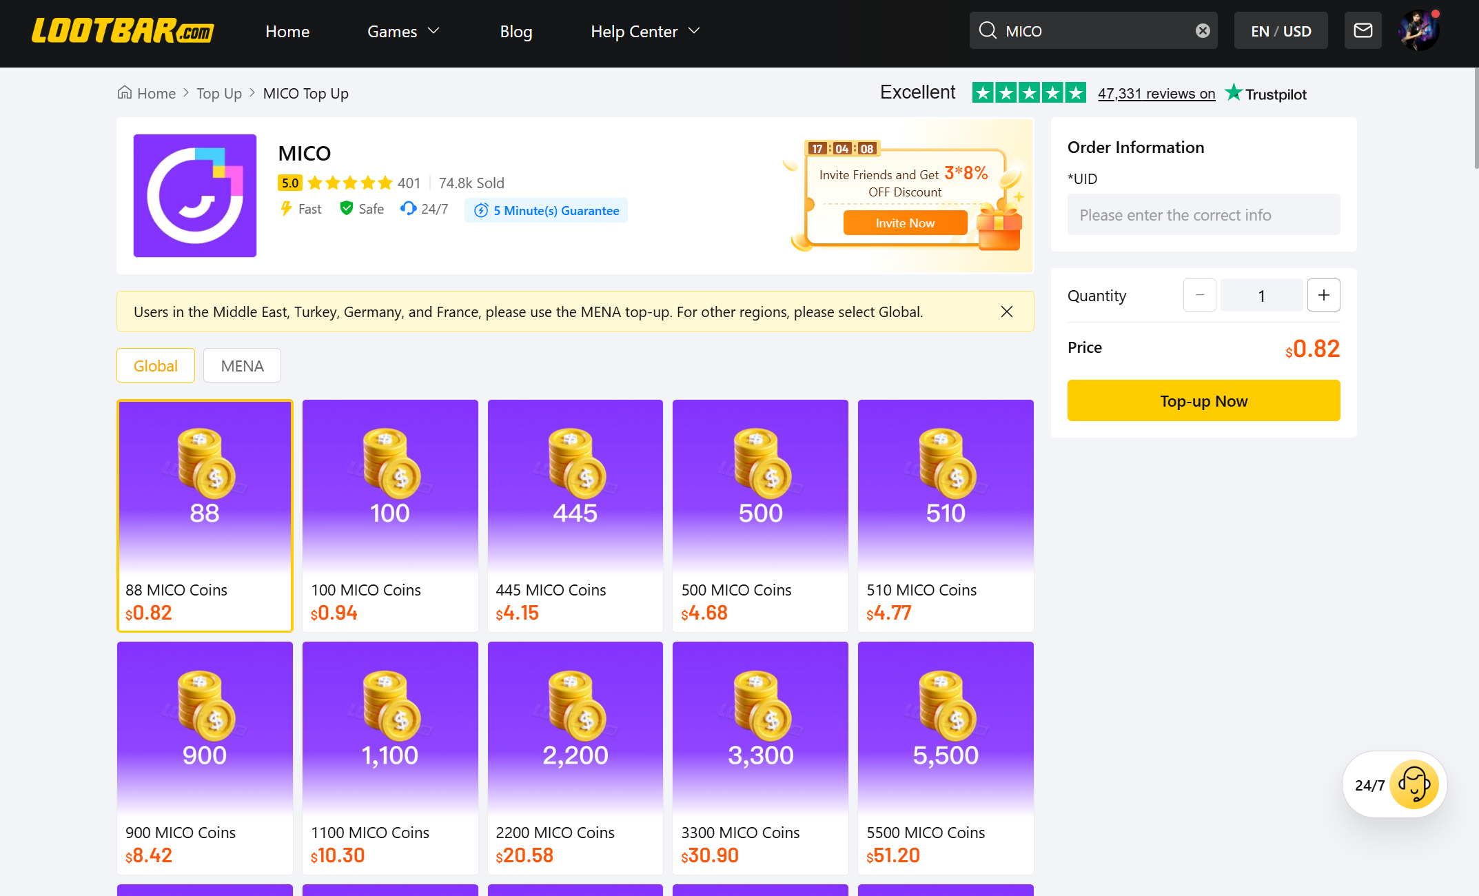Screen dimensions: 1479x896
Task: Click Home breadcrumb link
Action: click(156, 93)
